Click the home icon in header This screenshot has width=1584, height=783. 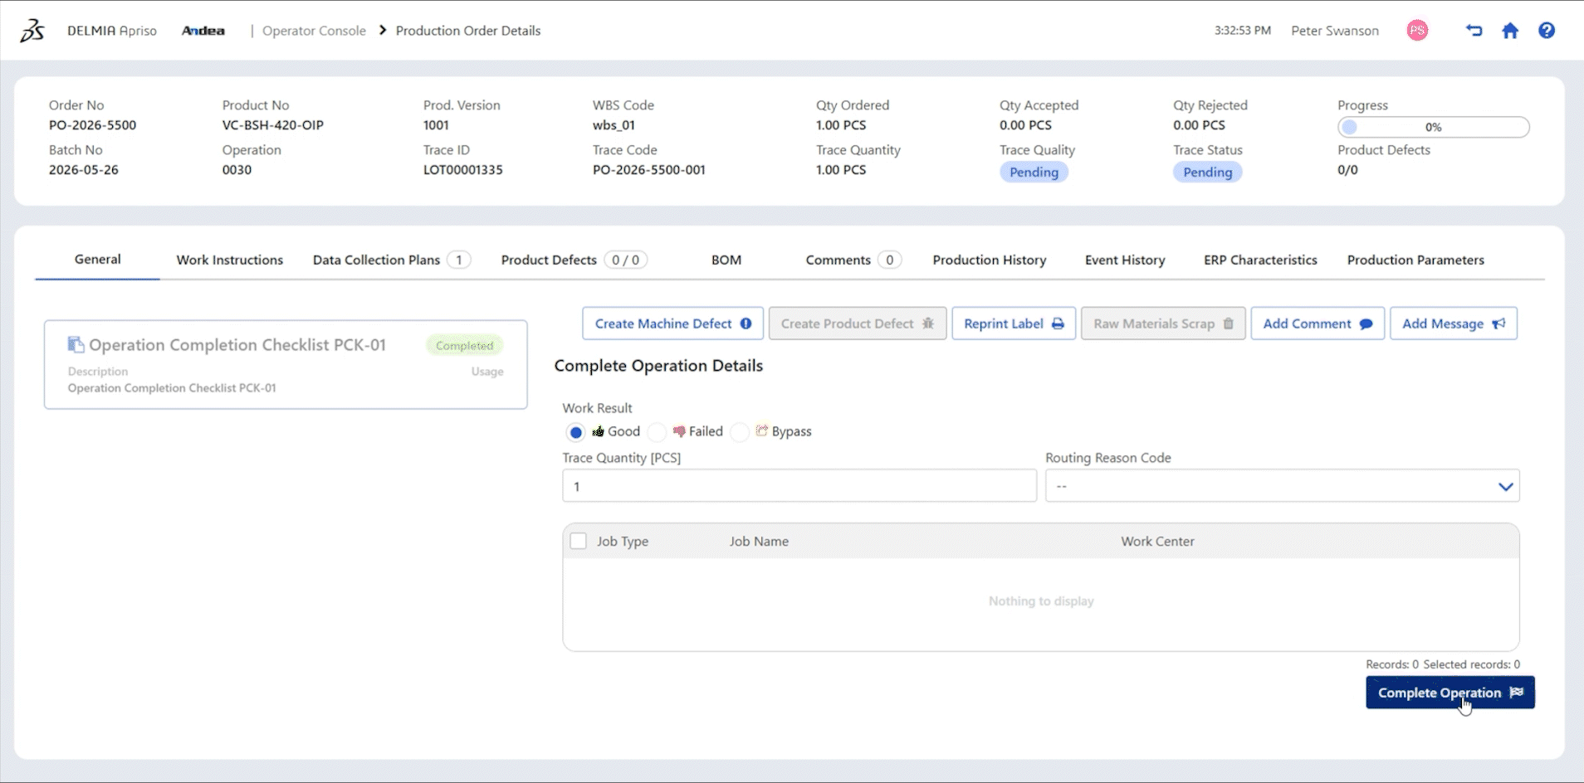(x=1510, y=31)
